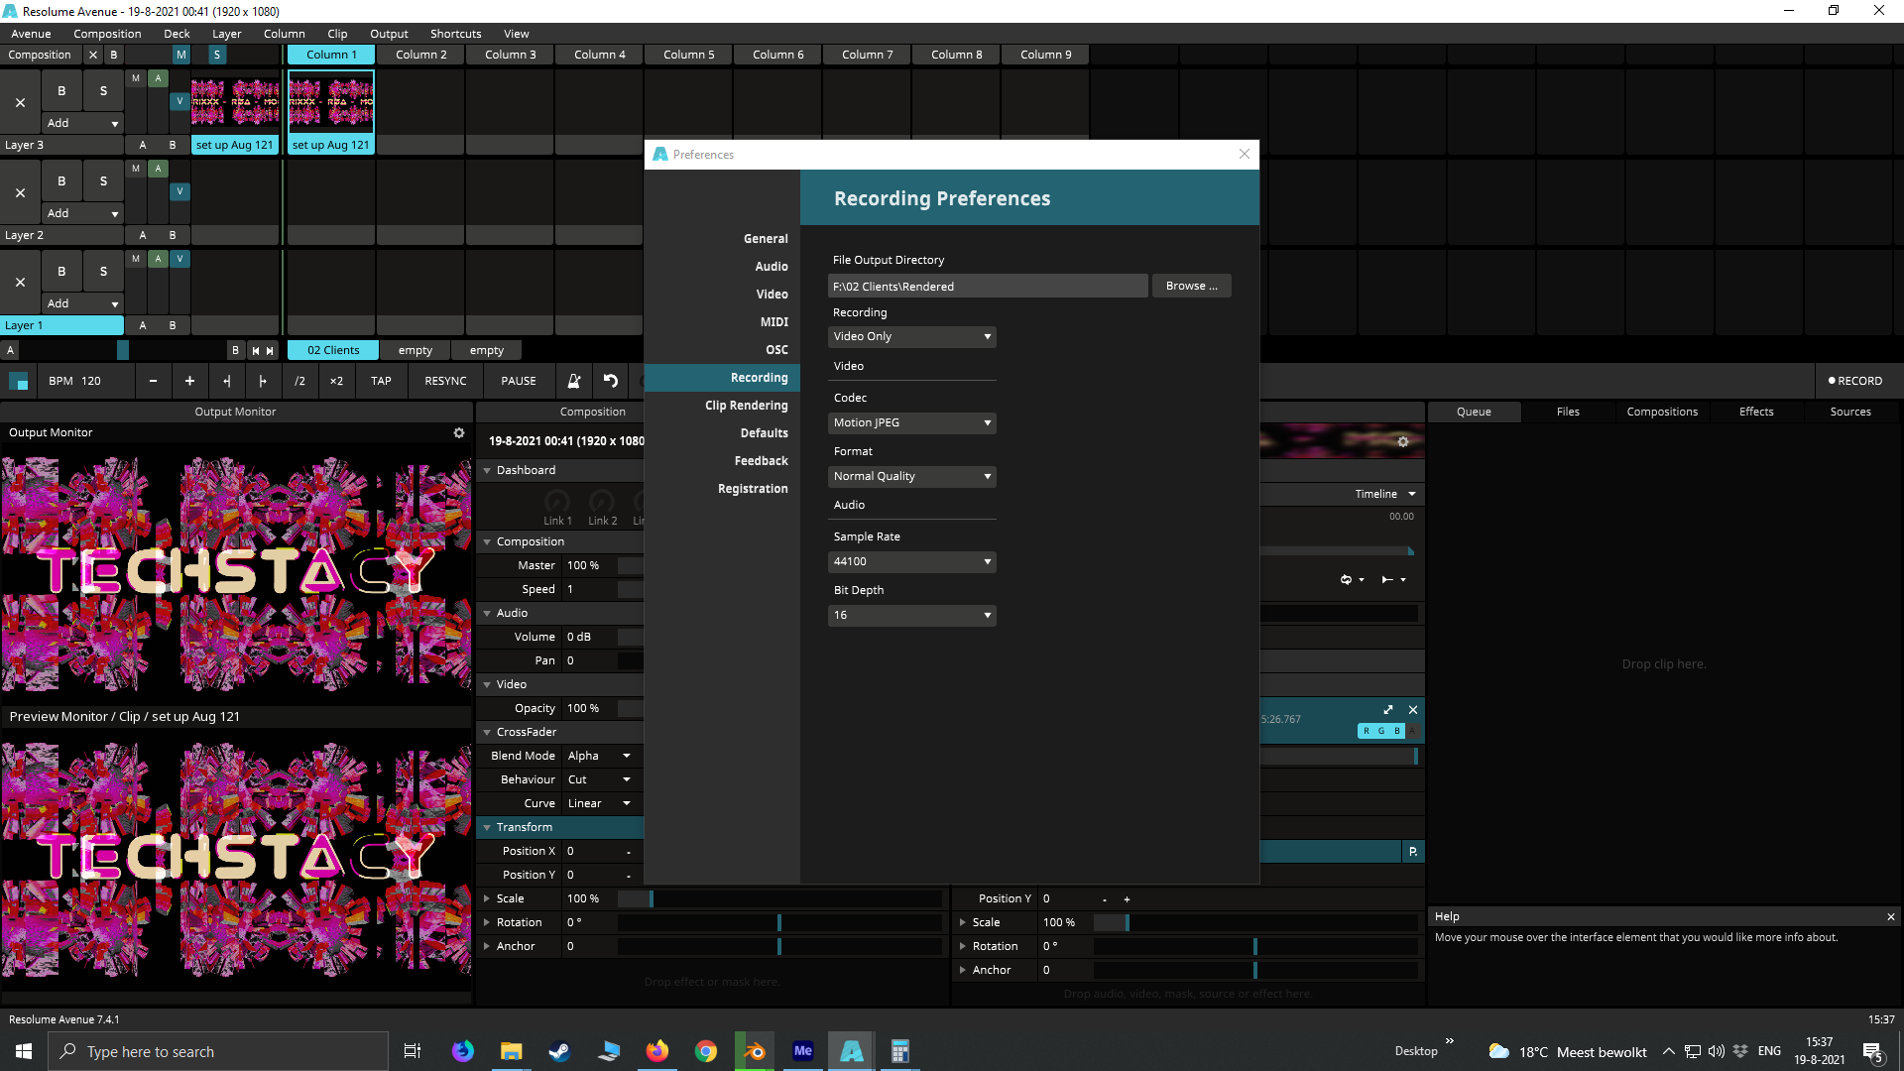
Task: Toggle Solo on Layer 3
Action: click(103, 90)
